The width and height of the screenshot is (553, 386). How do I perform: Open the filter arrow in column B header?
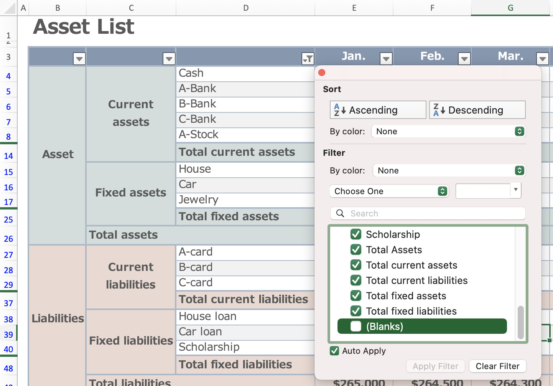(79, 59)
